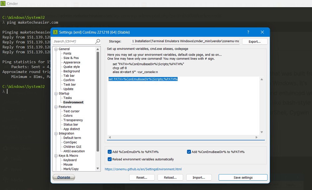Viewport: 312px width, 190px height.
Task: Toggle Reload environment variables automatically
Action: [110, 159]
